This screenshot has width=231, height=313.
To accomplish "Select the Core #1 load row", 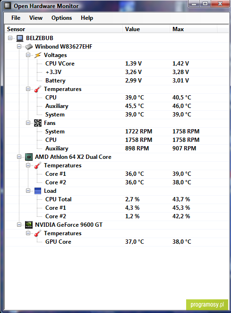I will [117, 208].
